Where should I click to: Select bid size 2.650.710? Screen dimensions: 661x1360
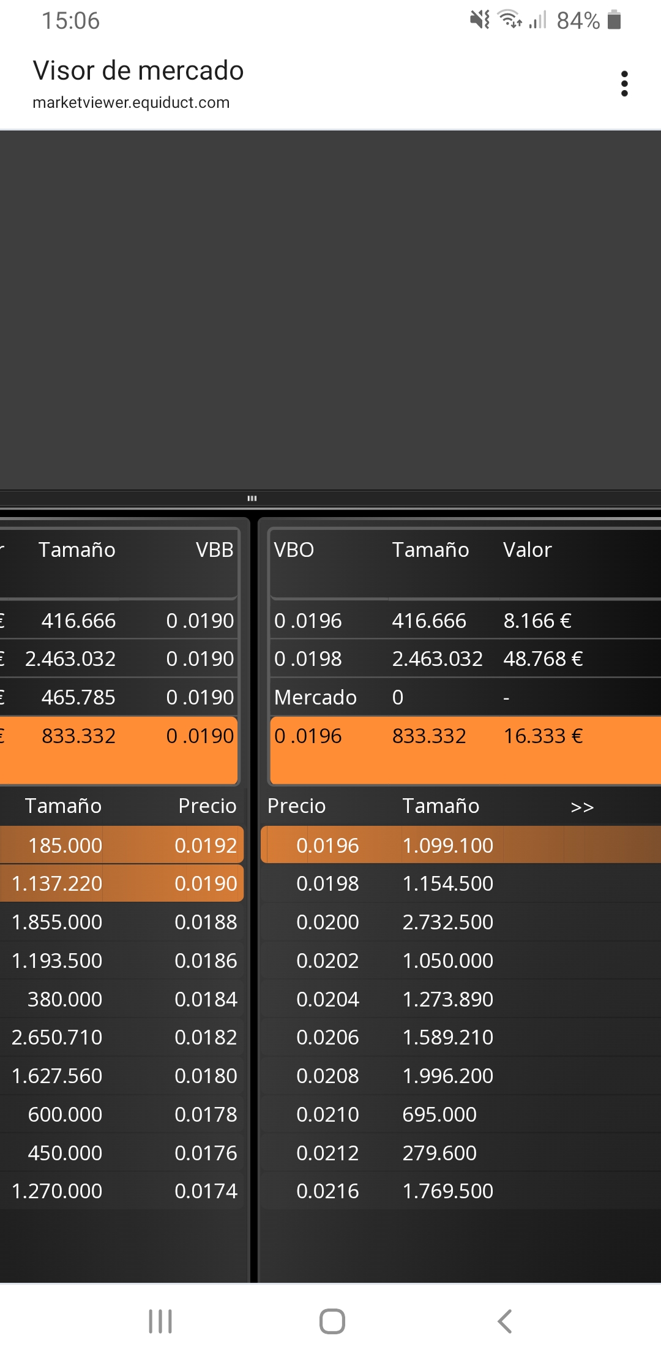pyautogui.click(x=57, y=1037)
